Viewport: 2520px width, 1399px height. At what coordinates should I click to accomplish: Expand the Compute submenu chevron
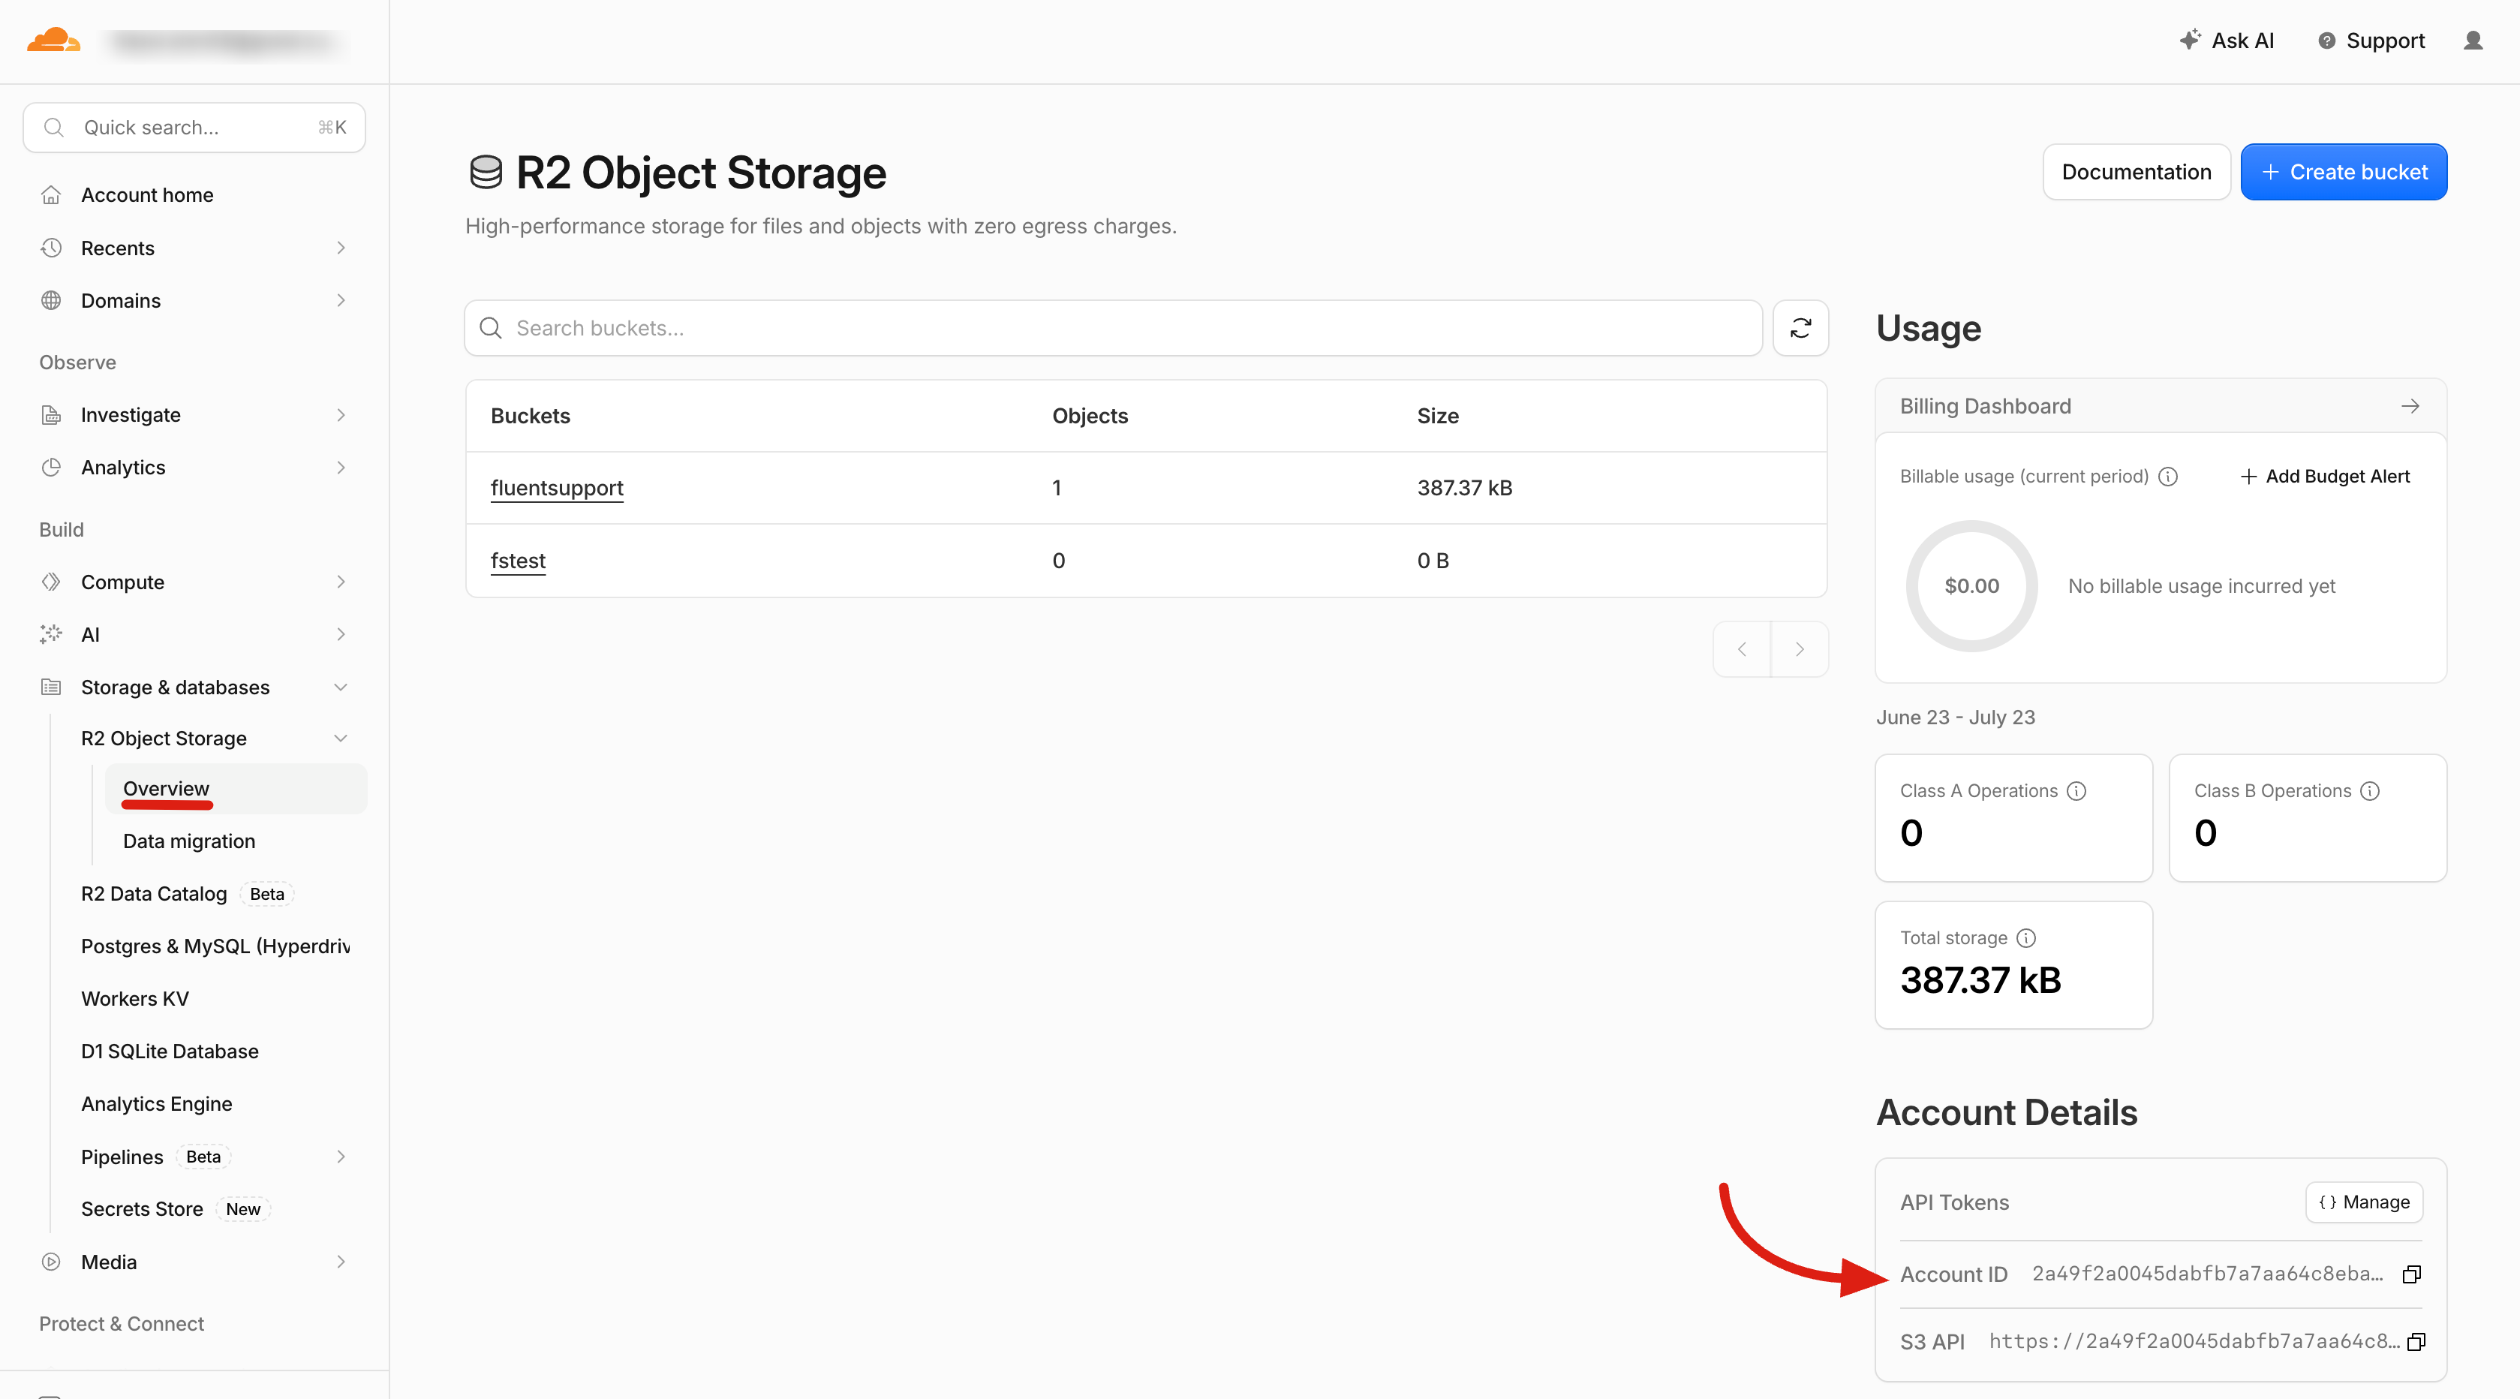click(x=341, y=581)
